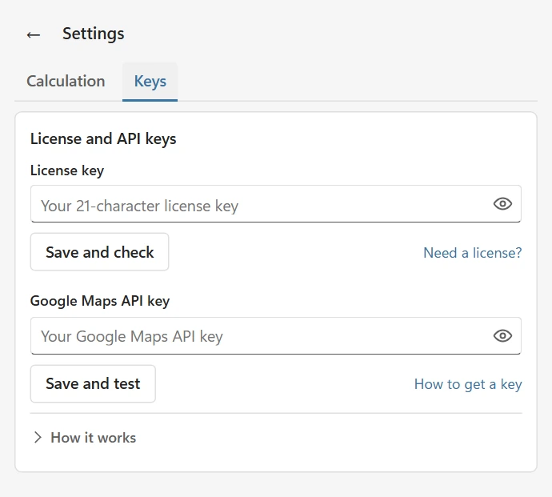Switch to the Calculation tab
This screenshot has width=552, height=497.
pyautogui.click(x=66, y=82)
